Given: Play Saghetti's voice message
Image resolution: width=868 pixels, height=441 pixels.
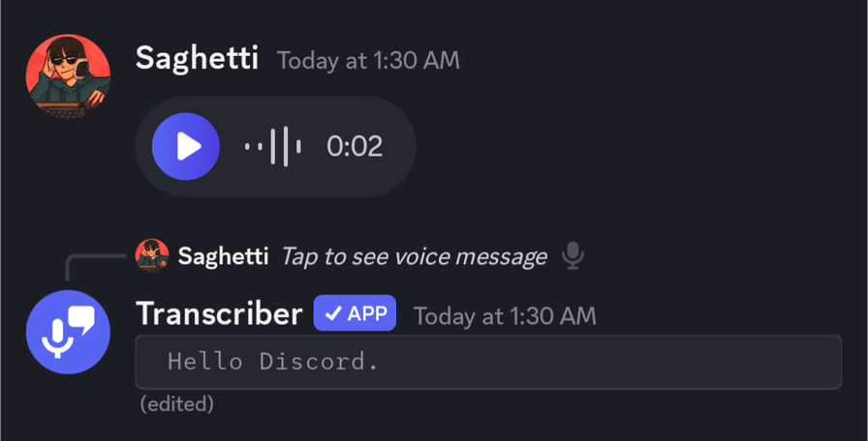Looking at the screenshot, I should (186, 146).
